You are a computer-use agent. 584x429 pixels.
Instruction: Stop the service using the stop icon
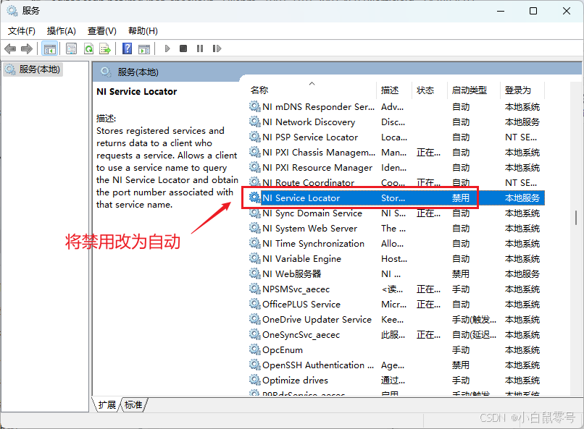point(184,48)
